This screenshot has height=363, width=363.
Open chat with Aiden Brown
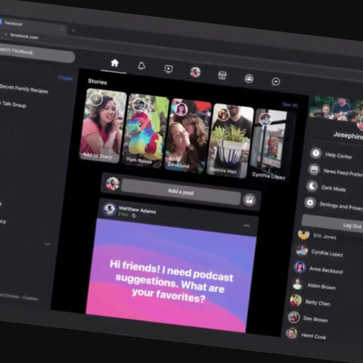pyautogui.click(x=321, y=287)
